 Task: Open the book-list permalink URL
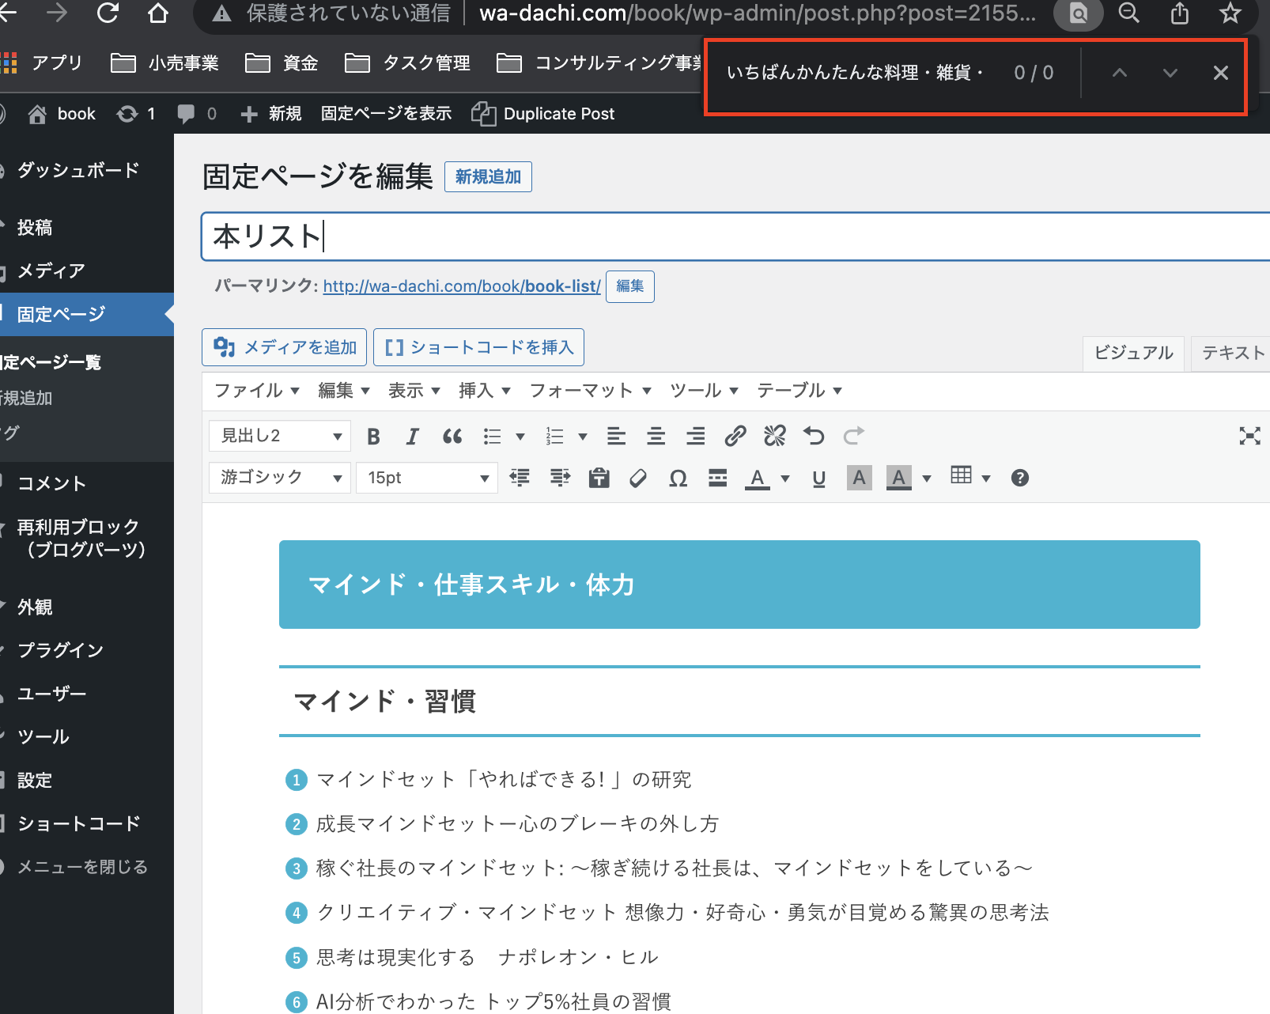pos(462,286)
